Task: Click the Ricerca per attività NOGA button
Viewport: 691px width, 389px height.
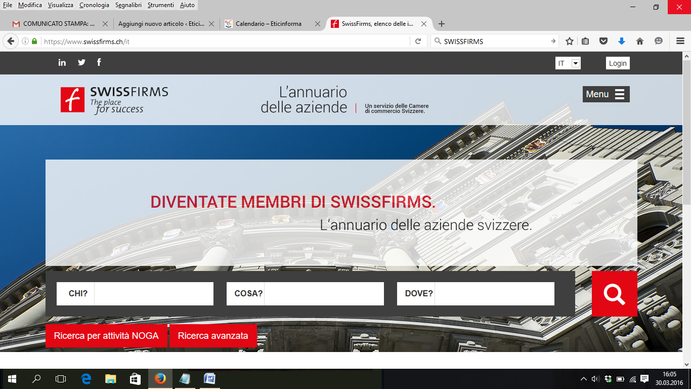Action: coord(106,336)
